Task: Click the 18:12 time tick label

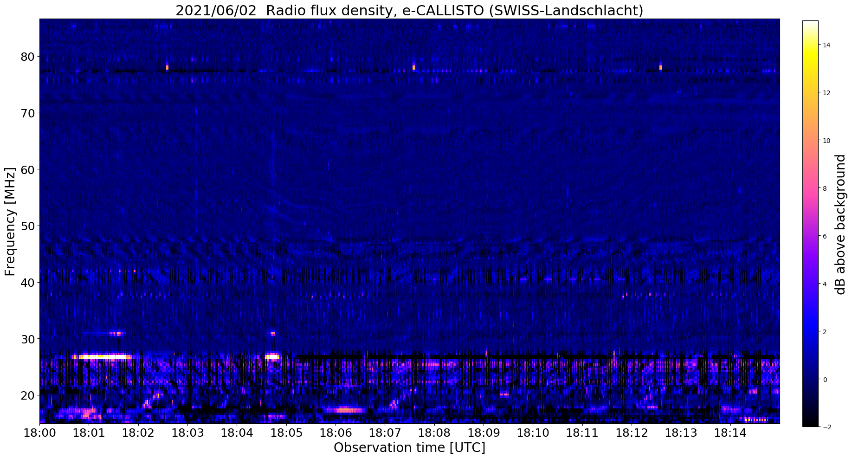Action: (632, 433)
